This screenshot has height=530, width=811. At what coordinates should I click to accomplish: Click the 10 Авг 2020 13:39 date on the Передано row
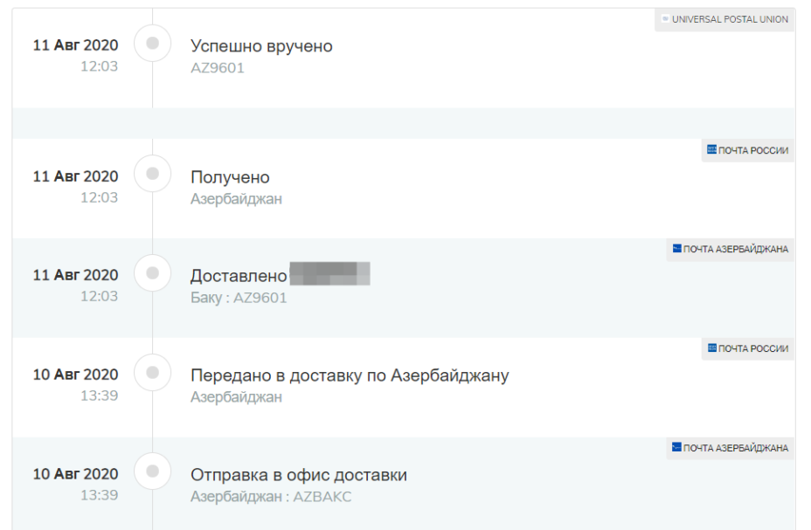point(75,384)
